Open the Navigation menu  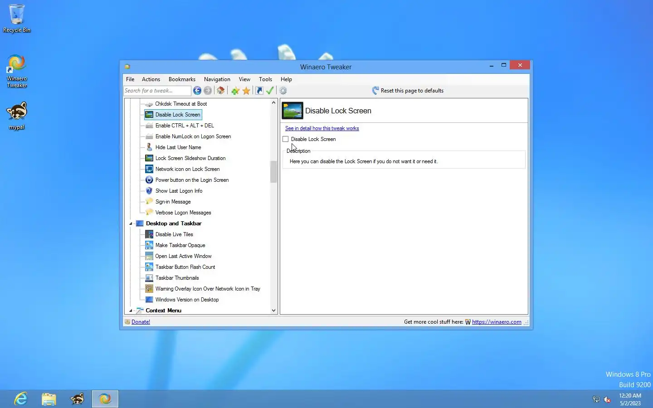pyautogui.click(x=217, y=79)
